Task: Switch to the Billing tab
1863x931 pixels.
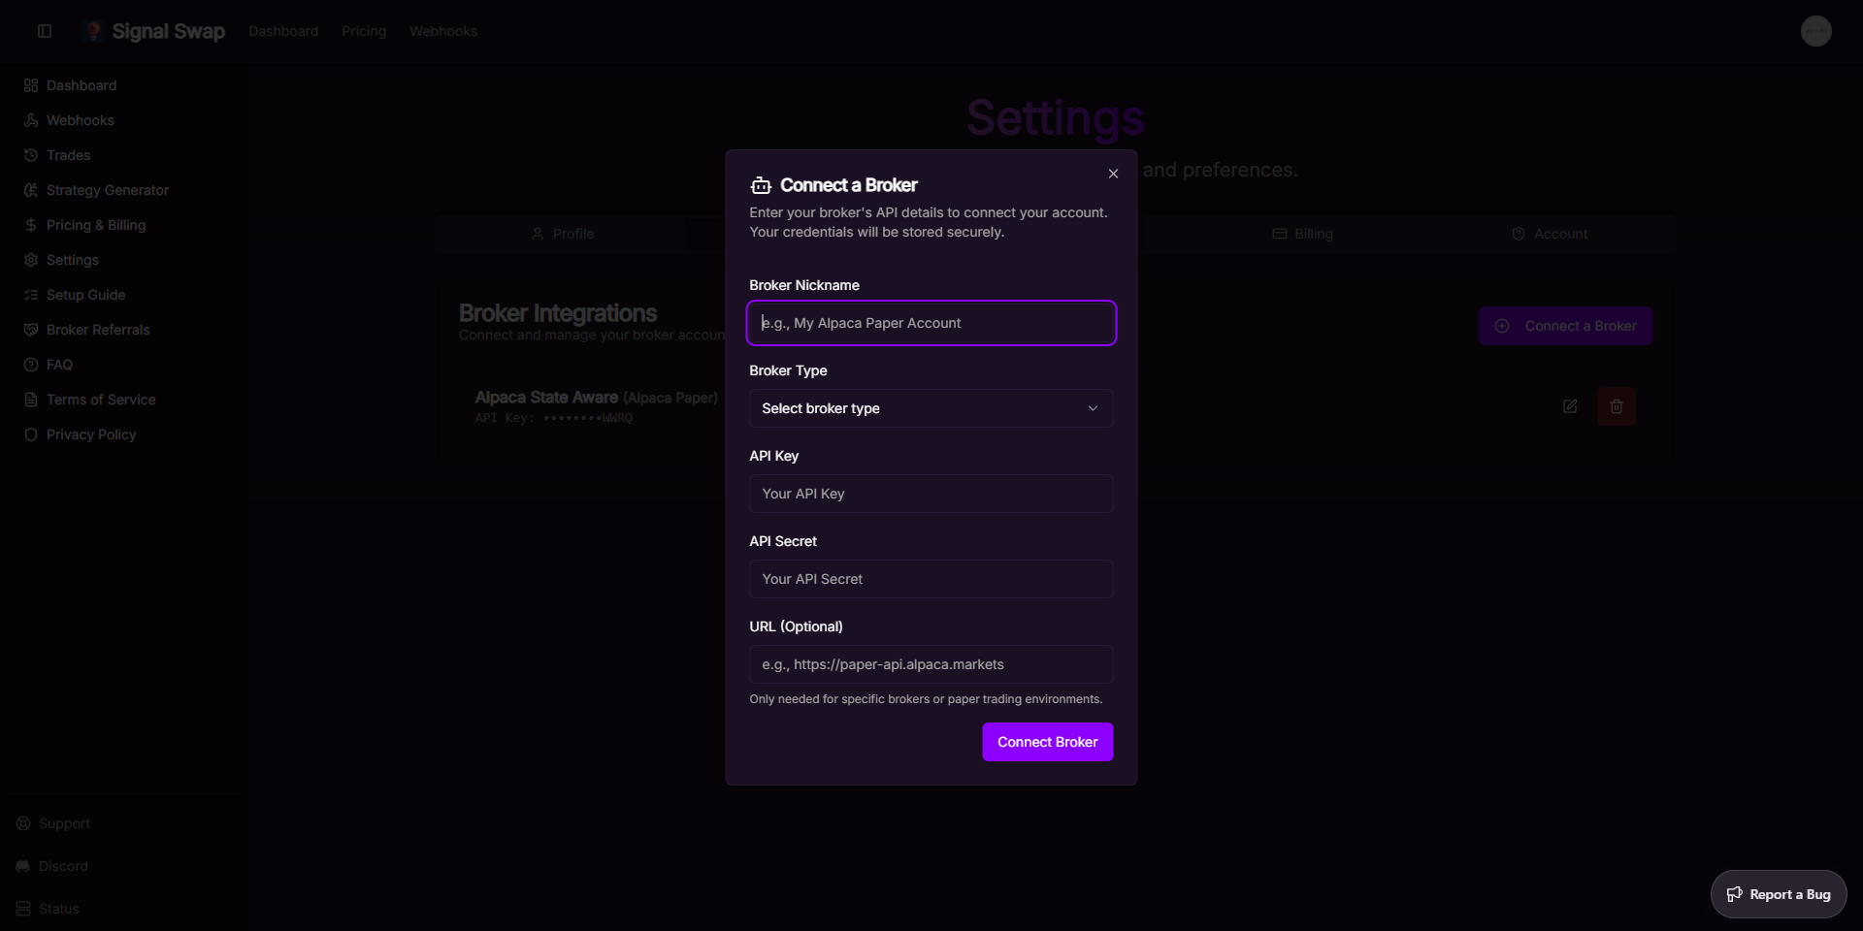Action: click(x=1302, y=234)
